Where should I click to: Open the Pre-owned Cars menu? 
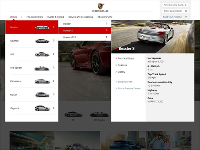tap(35, 17)
